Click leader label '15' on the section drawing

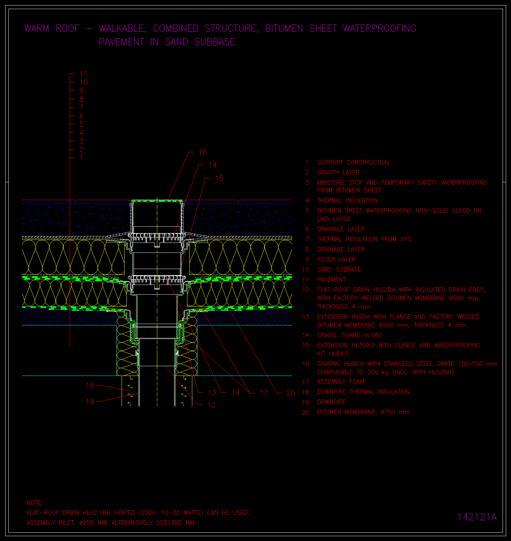(219, 179)
